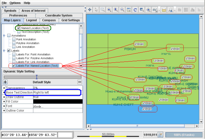Select the ruler measure tool
Viewport: 205px width, 139px height.
(163, 10)
